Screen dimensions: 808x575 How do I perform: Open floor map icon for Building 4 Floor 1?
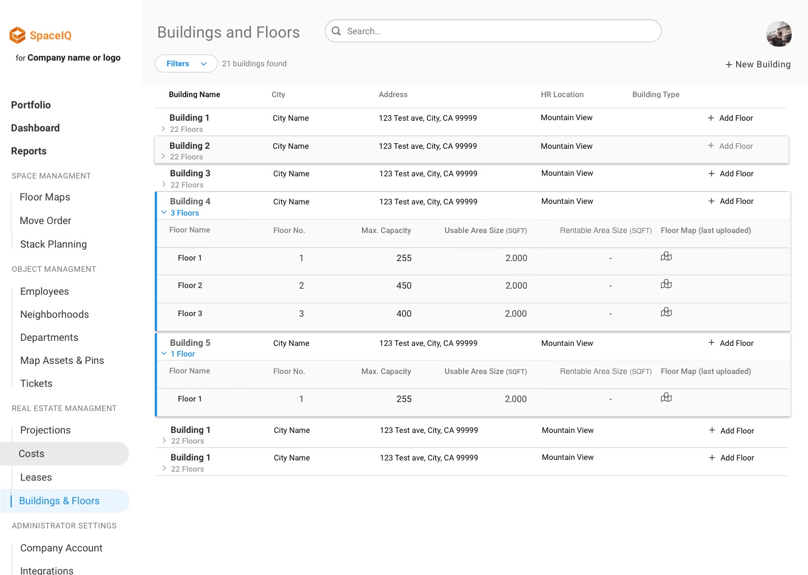click(x=666, y=257)
